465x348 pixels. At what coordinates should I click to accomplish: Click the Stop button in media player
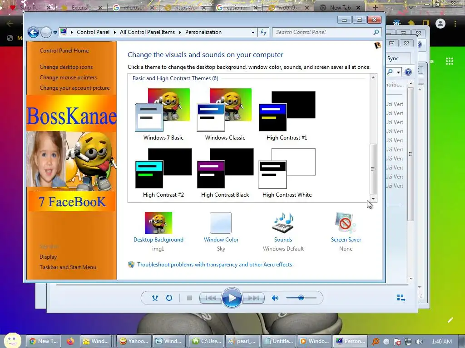coord(189,298)
